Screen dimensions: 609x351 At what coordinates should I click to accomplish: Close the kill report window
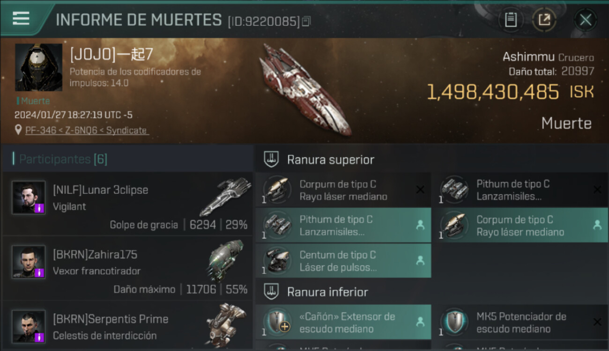point(586,20)
